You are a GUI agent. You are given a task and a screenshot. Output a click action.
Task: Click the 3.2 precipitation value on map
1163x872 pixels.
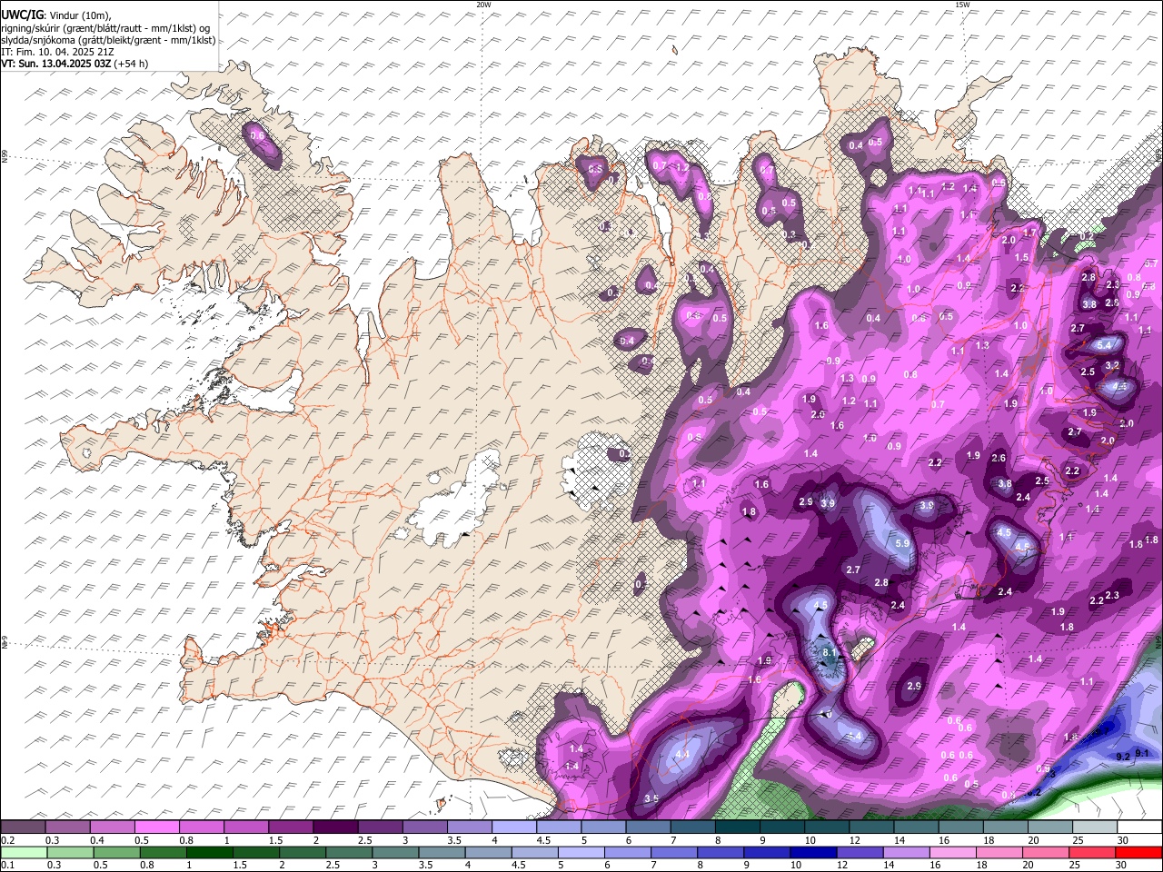coord(1112,365)
